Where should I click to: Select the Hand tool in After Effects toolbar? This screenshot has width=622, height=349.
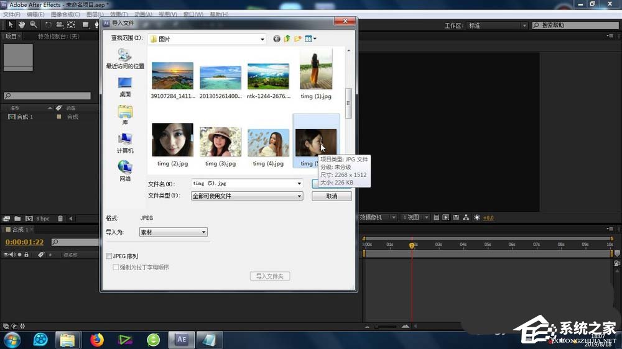(21, 25)
